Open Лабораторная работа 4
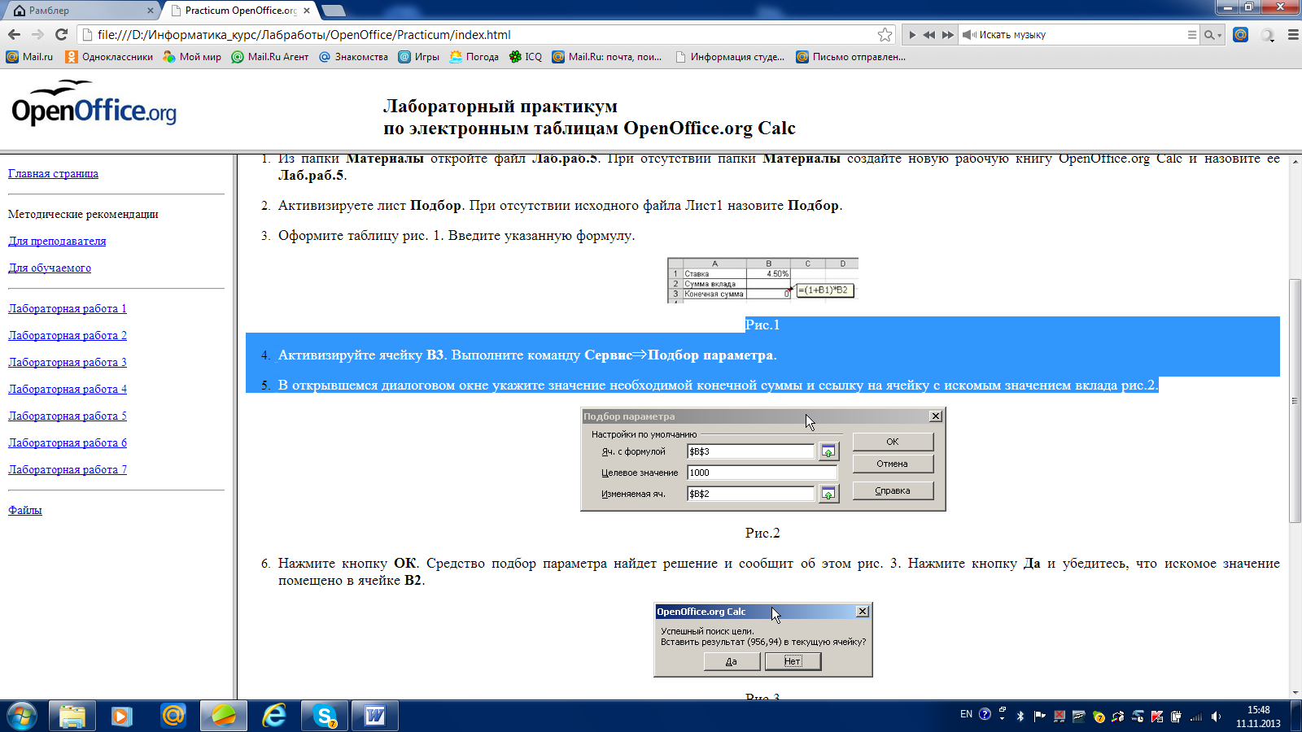1302x732 pixels. click(x=68, y=389)
